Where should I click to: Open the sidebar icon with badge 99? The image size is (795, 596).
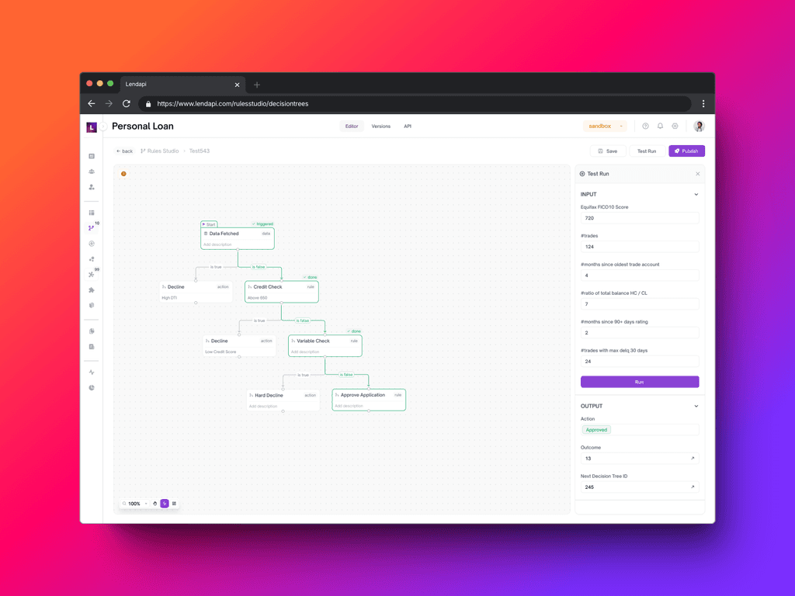point(92,275)
